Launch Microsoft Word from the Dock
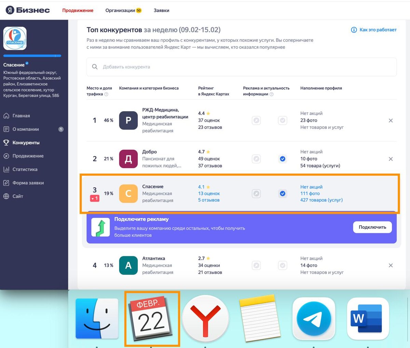410x348 pixels. point(368,319)
